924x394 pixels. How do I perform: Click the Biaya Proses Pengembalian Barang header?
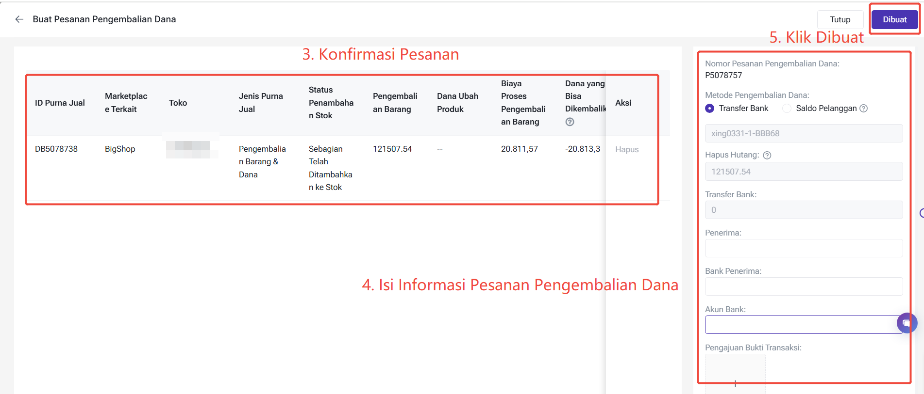click(523, 103)
